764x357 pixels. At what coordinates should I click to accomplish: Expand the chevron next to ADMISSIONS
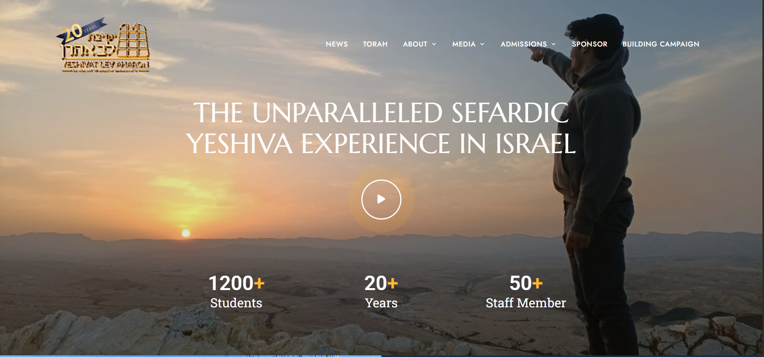pos(553,44)
